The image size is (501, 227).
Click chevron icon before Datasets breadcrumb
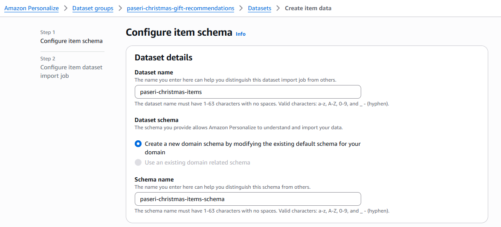pos(241,8)
